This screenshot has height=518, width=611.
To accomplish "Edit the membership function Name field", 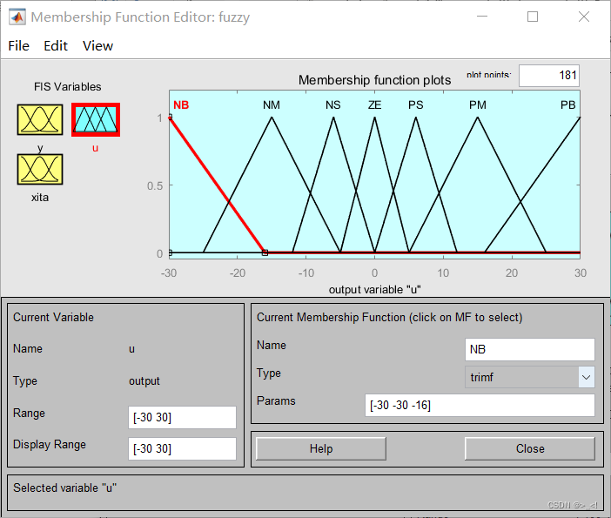I will point(529,349).
